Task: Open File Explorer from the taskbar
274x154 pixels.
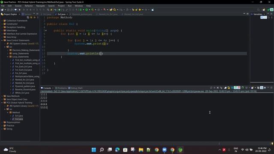Action: point(141,150)
